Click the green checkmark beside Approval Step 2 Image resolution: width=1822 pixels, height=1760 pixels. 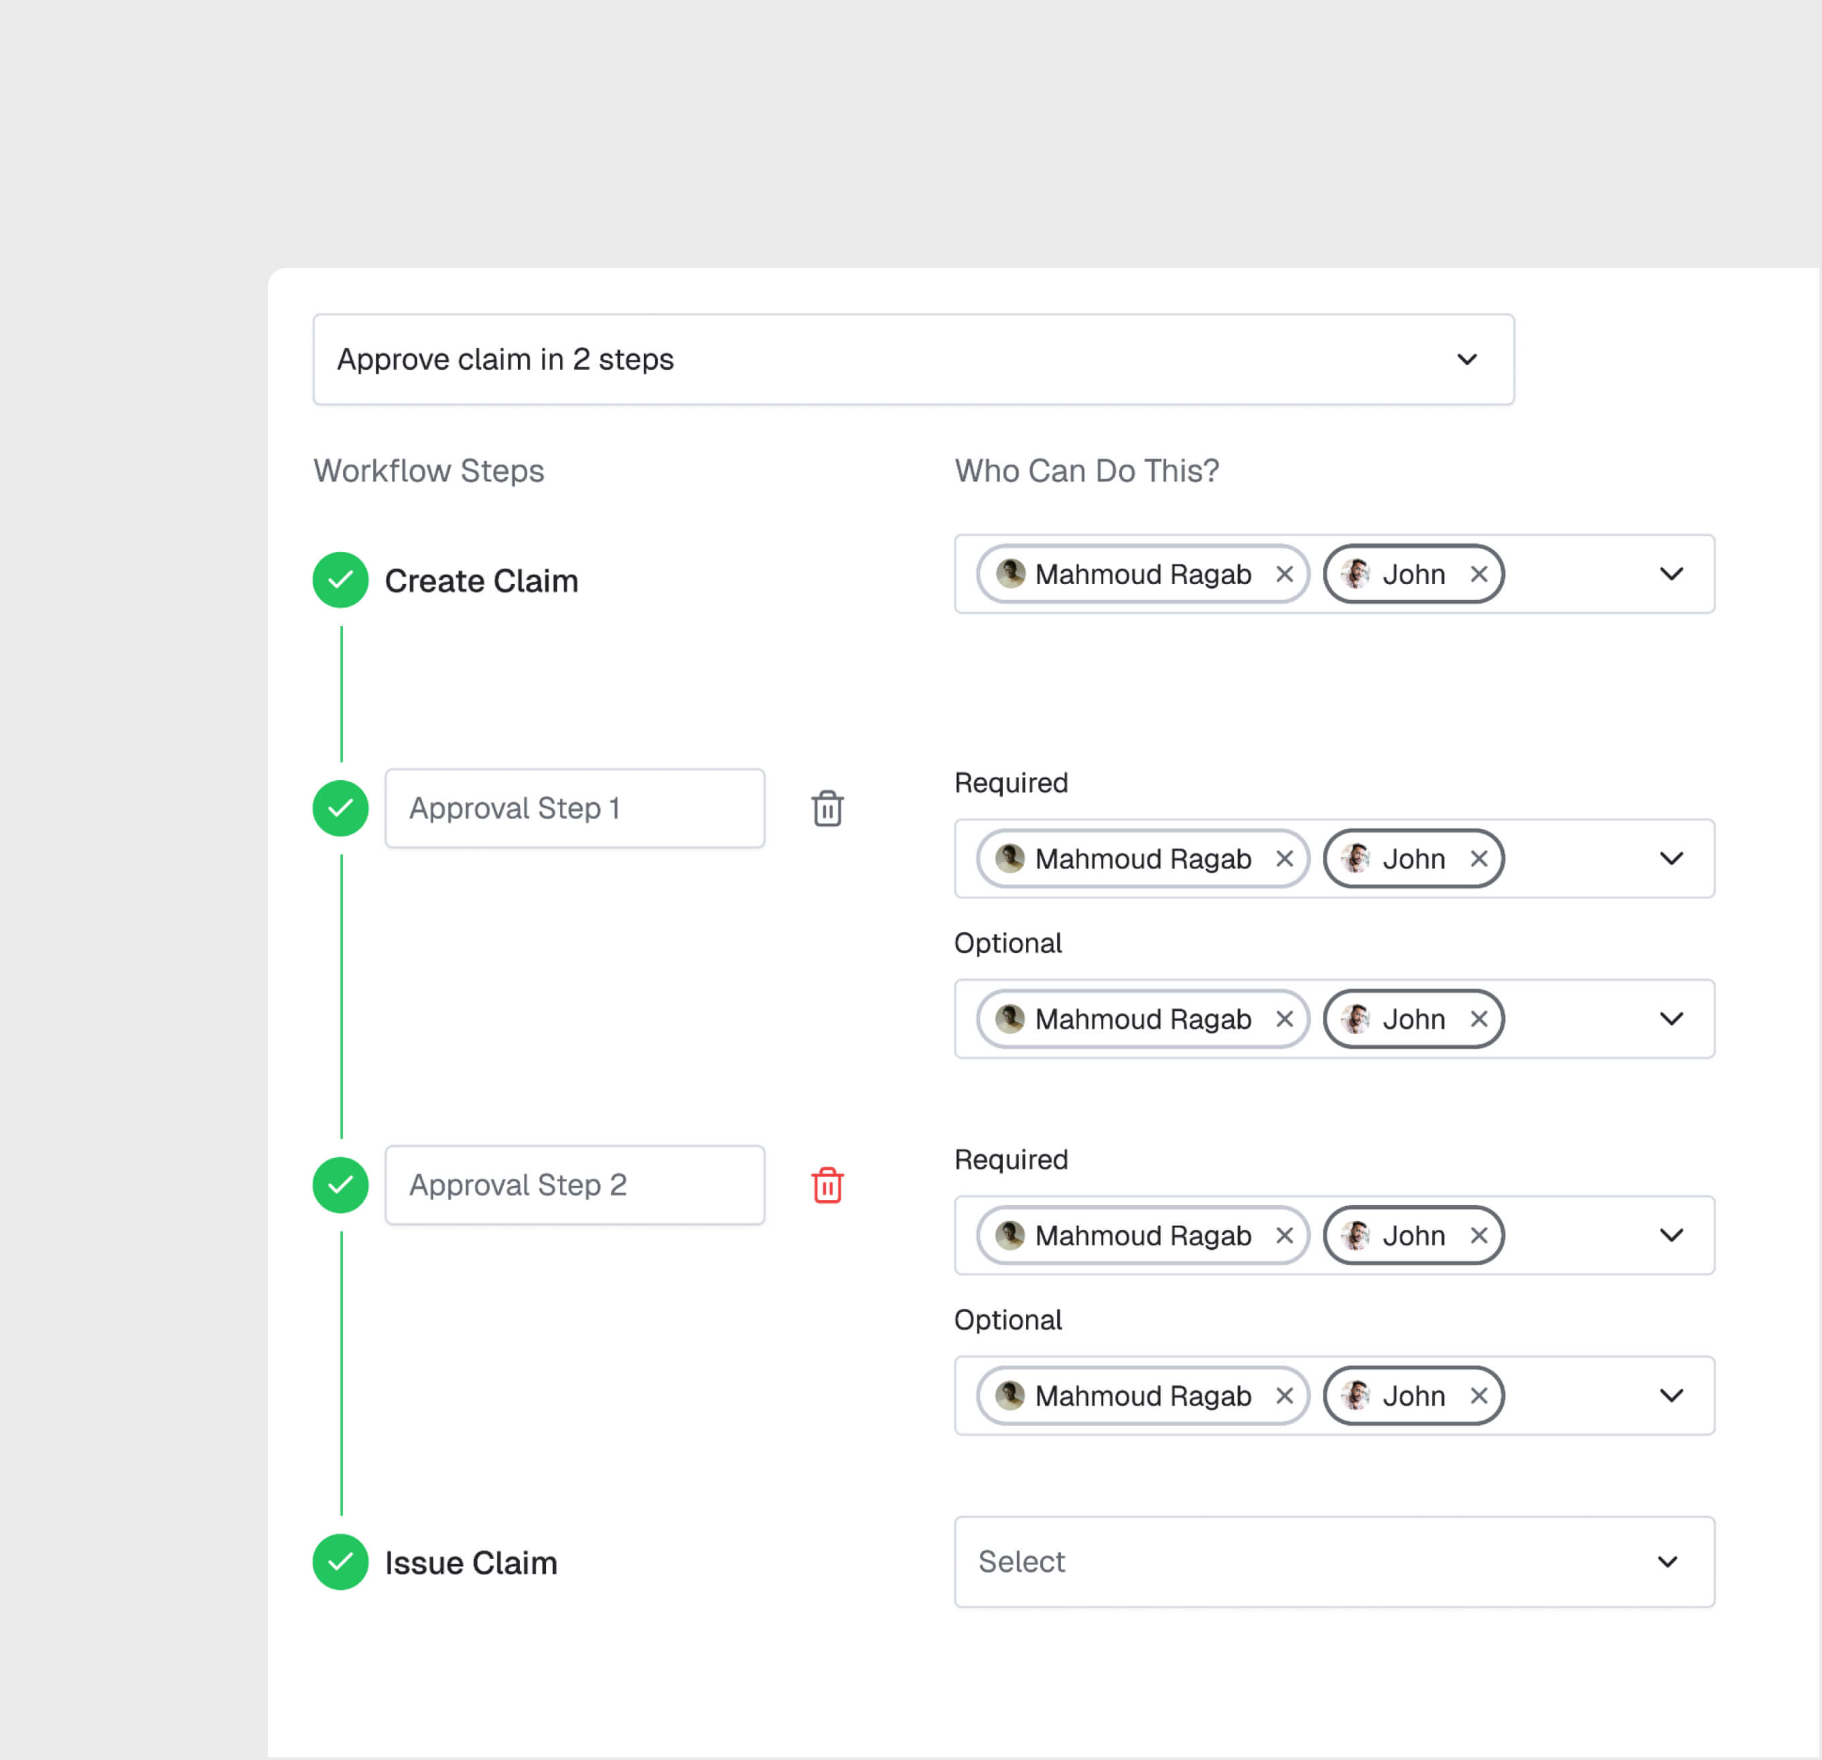click(340, 1185)
